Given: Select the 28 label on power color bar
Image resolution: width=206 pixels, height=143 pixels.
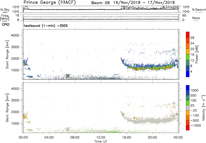Looking at the screenshot, I should 192,38.
